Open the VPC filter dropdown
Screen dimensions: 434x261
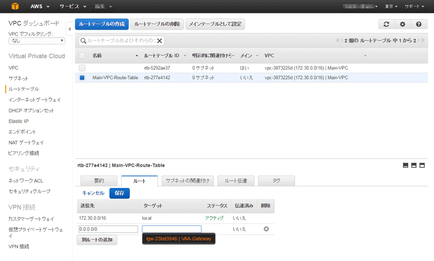[37, 41]
